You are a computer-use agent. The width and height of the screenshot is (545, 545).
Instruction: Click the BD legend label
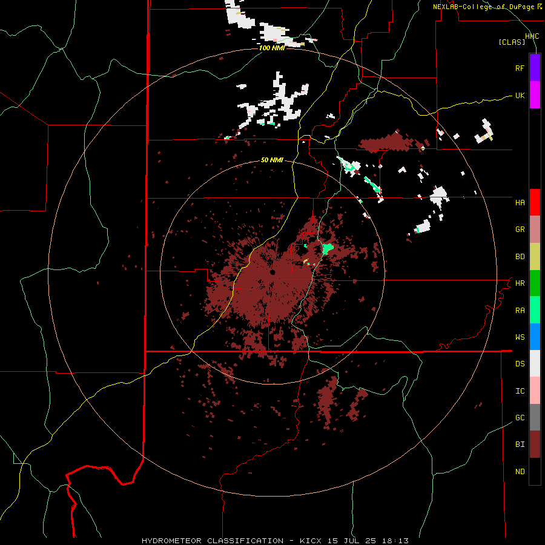point(520,257)
